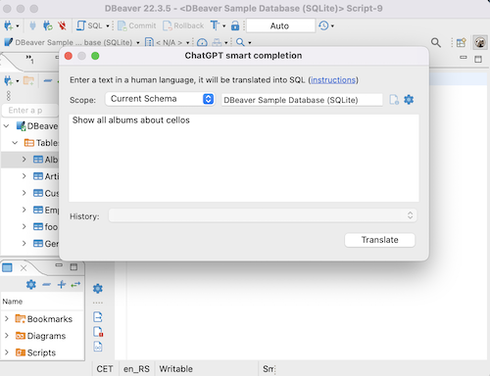Select active connection DBeaver Sample base (SQLite)
This screenshot has width=490, height=376.
pyautogui.click(x=72, y=42)
